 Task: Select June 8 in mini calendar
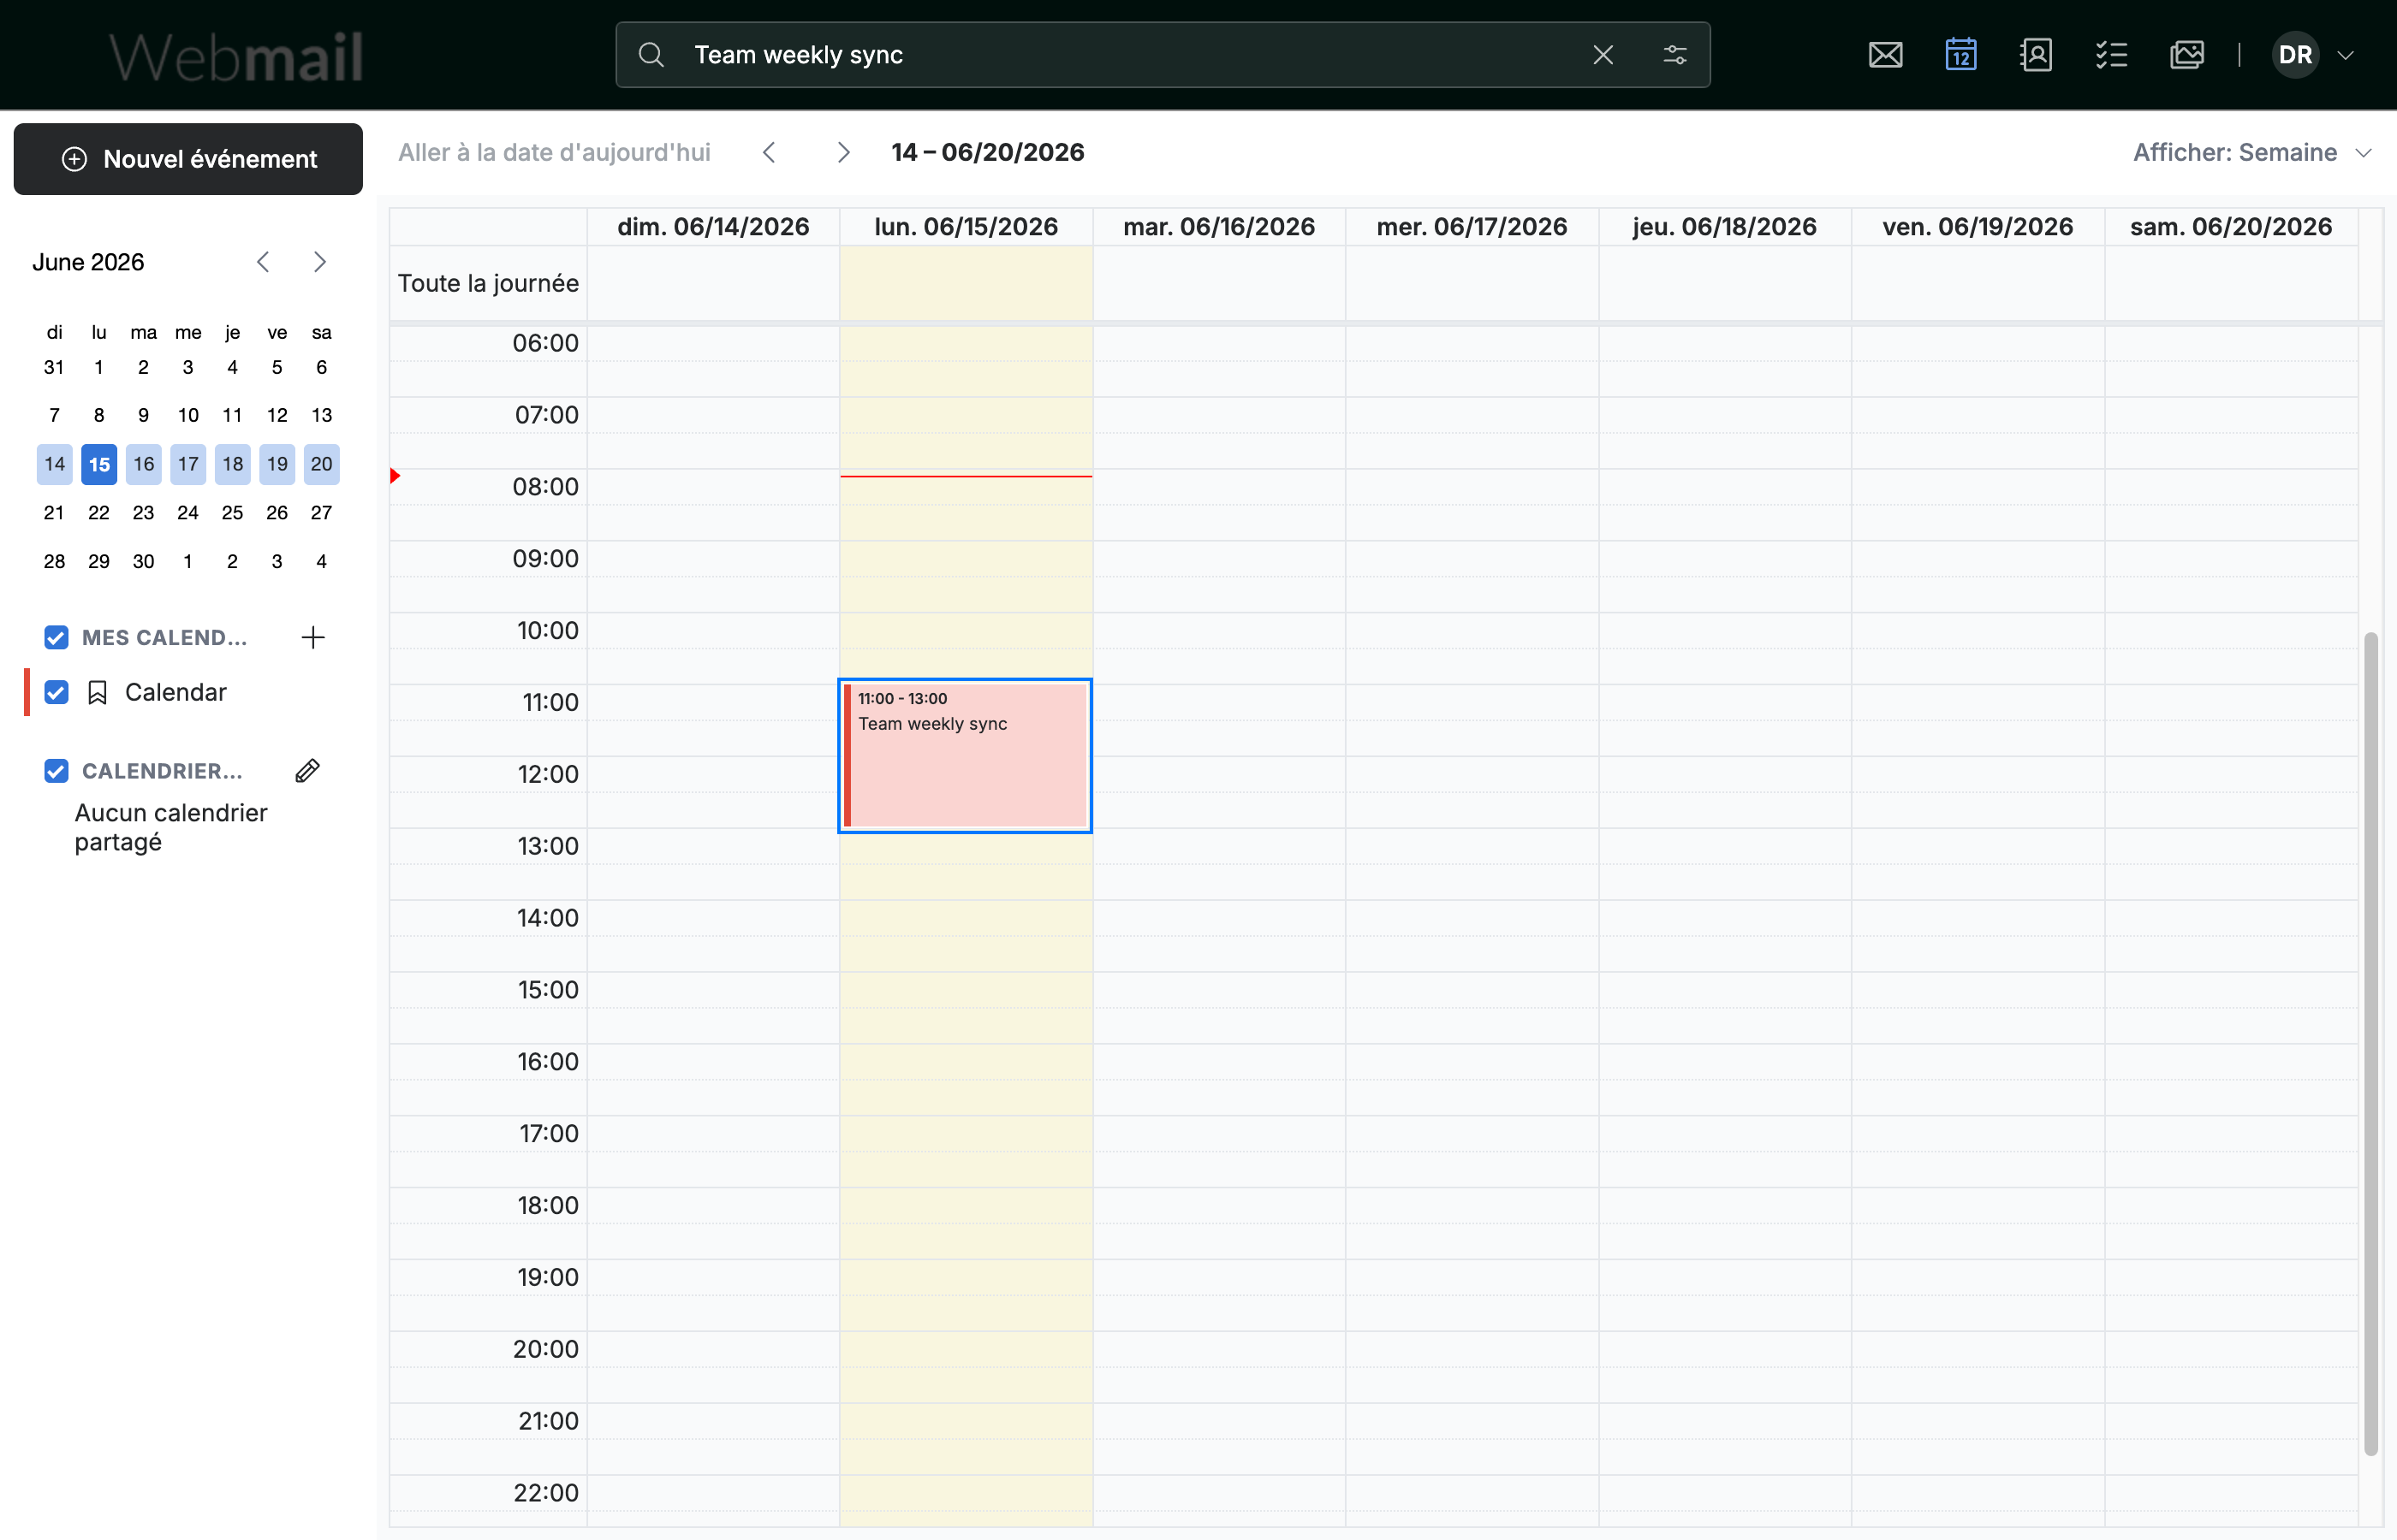[99, 415]
